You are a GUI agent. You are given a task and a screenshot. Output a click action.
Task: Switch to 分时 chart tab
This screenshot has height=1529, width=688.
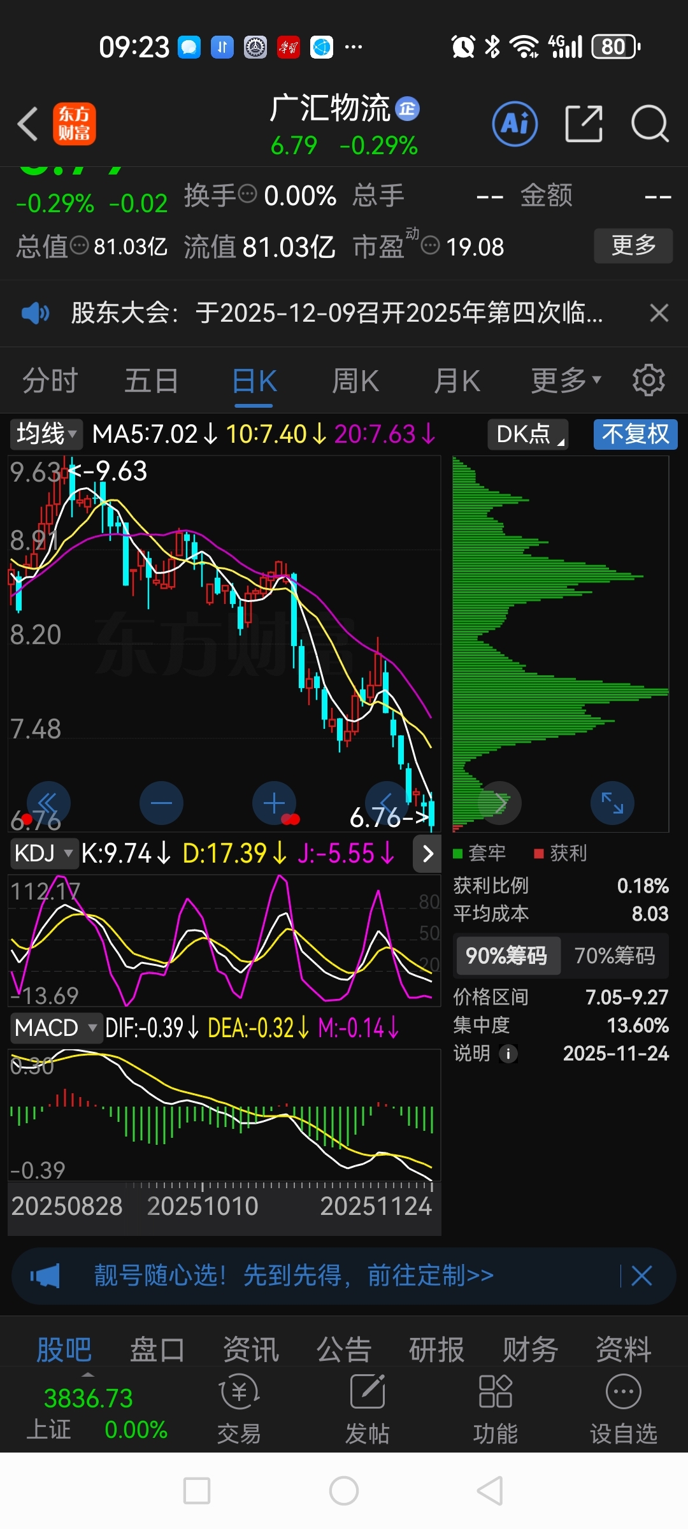tap(50, 380)
